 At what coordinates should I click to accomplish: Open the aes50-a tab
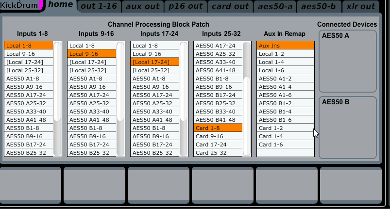click(275, 6)
